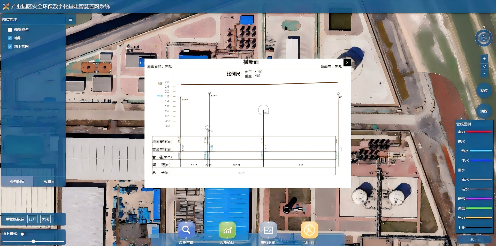Enable the 倾斜模型 layer checkbox
This screenshot has width=496, height=246.
[10, 30]
